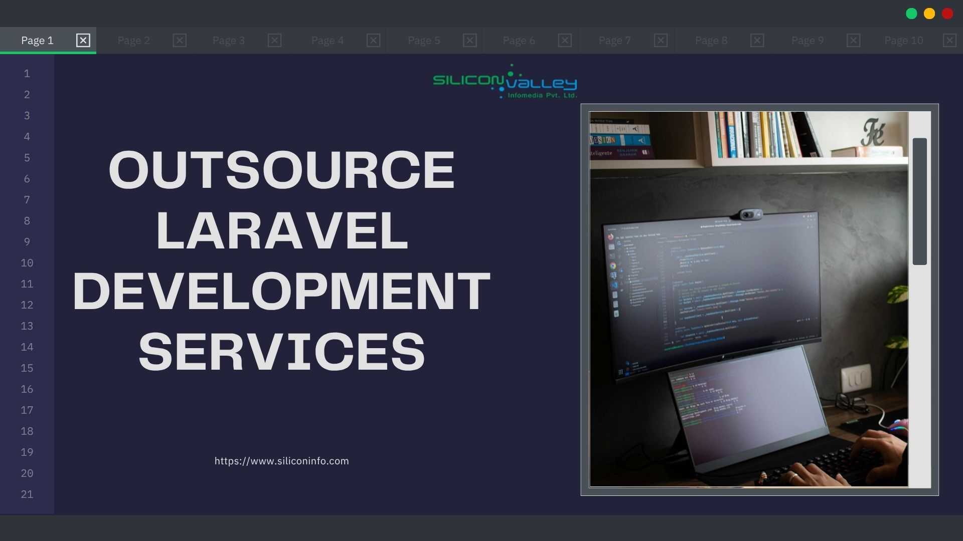963x541 pixels.
Task: Click the X icon on Page 3
Action: tap(274, 40)
